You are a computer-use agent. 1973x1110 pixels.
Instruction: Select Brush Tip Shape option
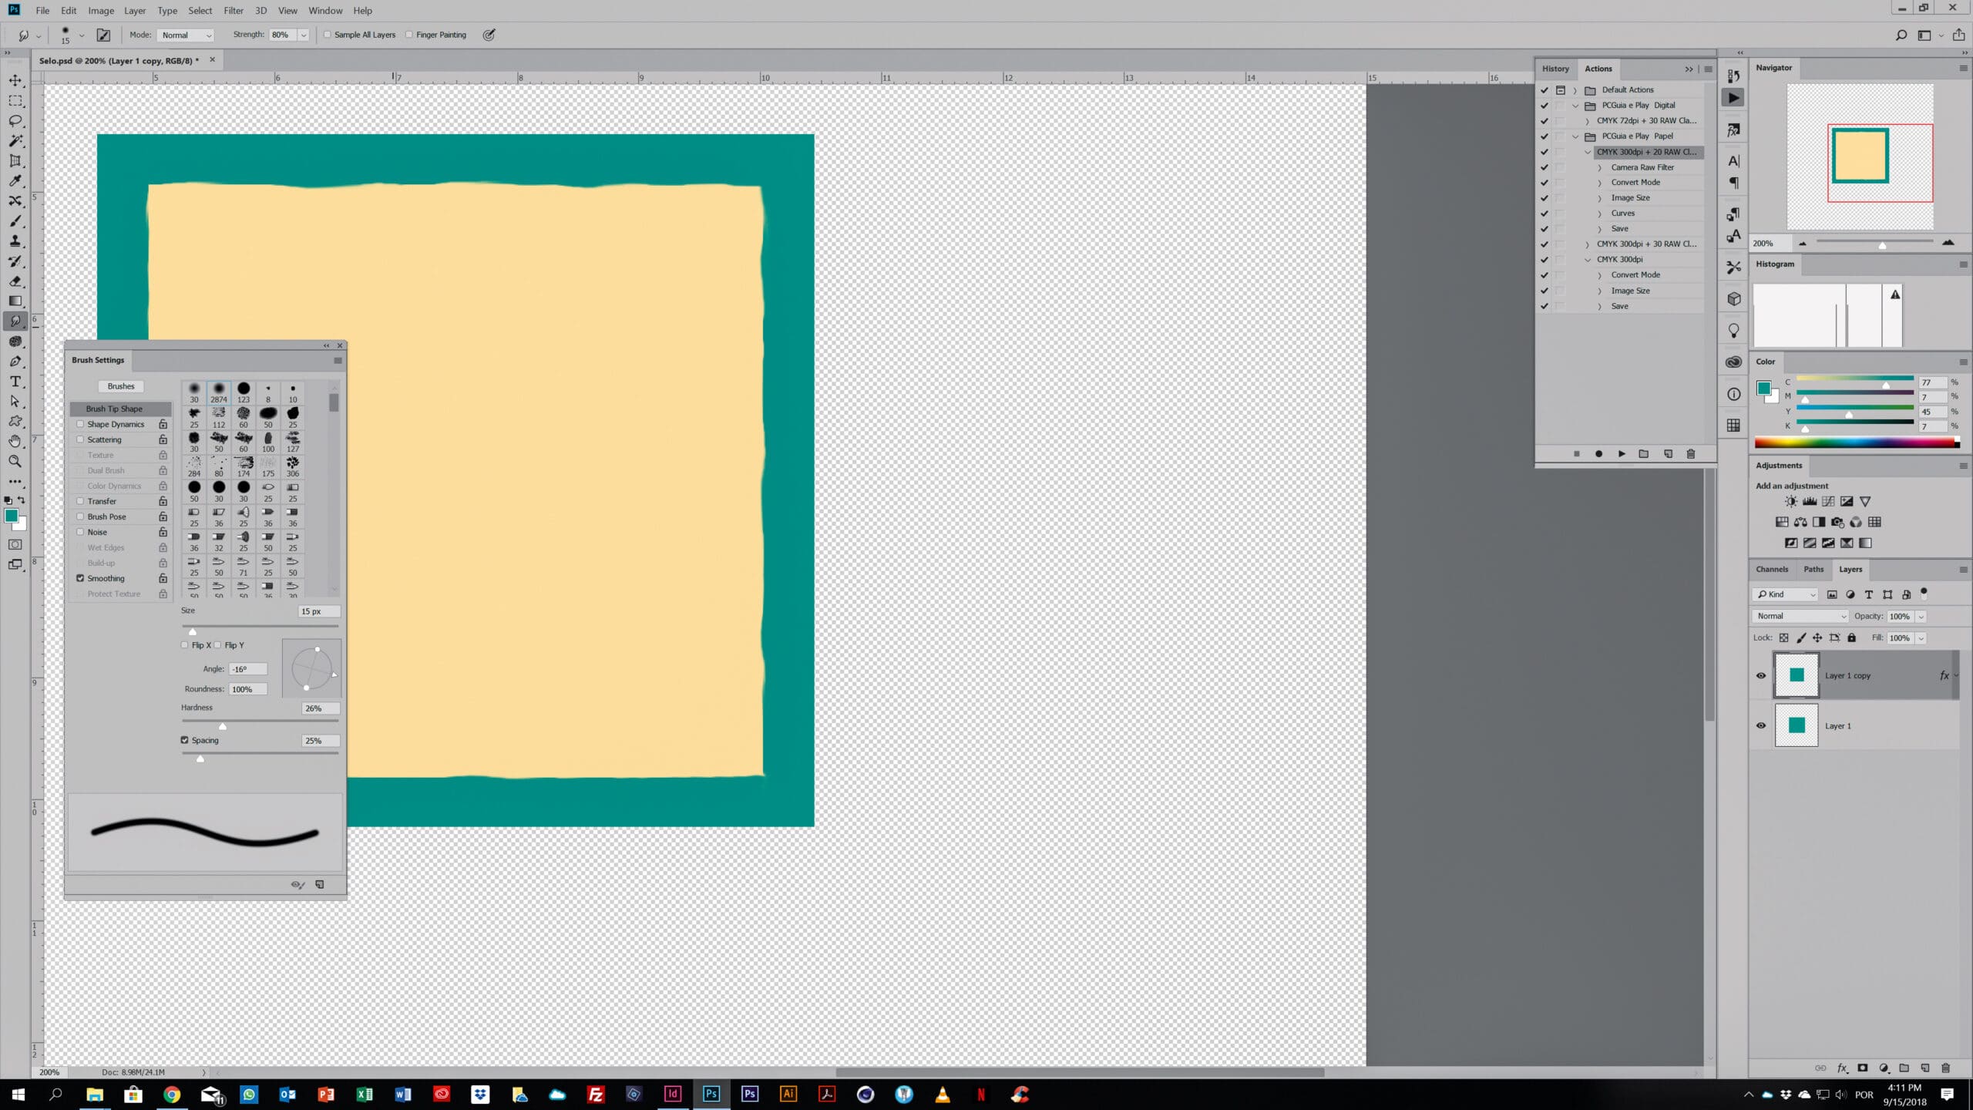121,409
